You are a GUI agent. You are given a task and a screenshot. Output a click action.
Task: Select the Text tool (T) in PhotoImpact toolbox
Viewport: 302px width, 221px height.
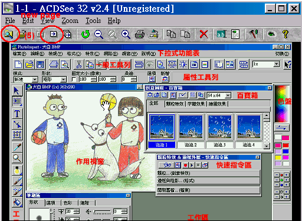pos(17,114)
